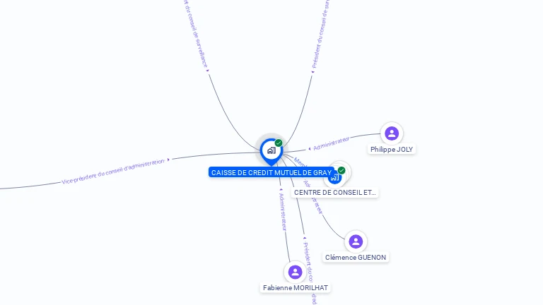Click the Administrateur label toward Philippe JOLY
The width and height of the screenshot is (543, 305).
332,143
